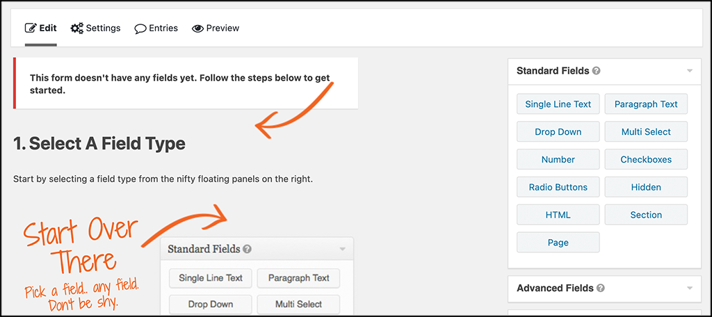Toggle the arrow in tutorial Standard Fields panel

point(343,249)
